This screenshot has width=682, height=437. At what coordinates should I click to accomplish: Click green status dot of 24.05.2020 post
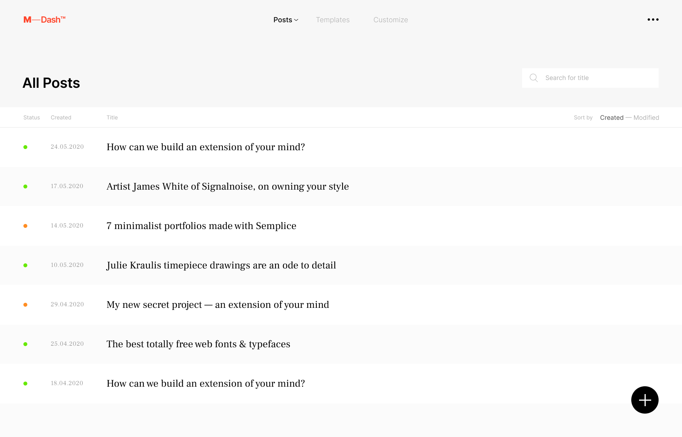coord(25,147)
